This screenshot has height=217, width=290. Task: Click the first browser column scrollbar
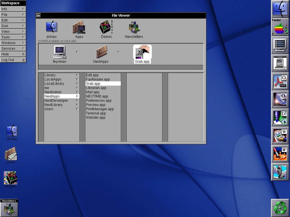(41, 107)
